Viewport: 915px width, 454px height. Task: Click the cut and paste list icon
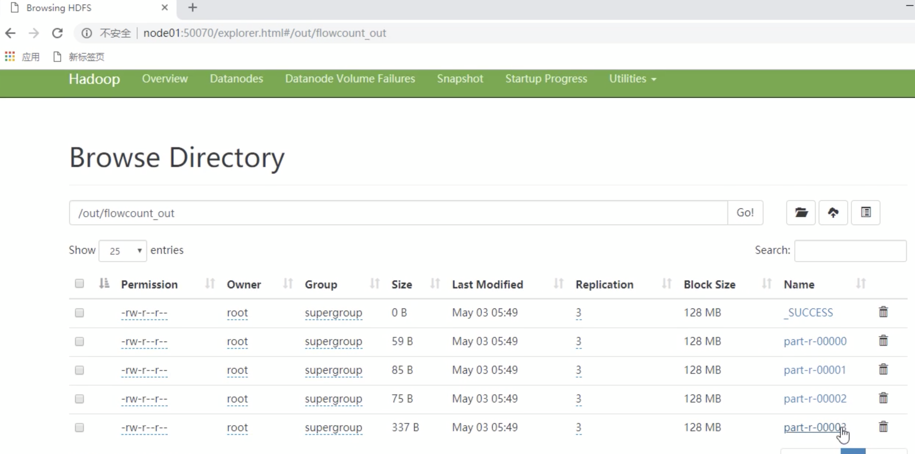866,213
